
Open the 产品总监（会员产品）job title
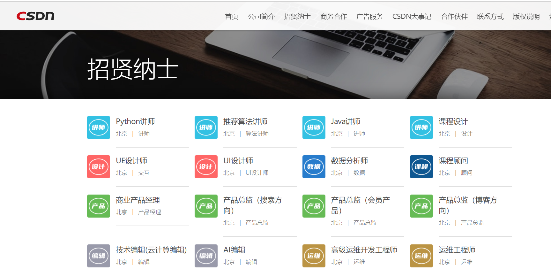click(361, 205)
